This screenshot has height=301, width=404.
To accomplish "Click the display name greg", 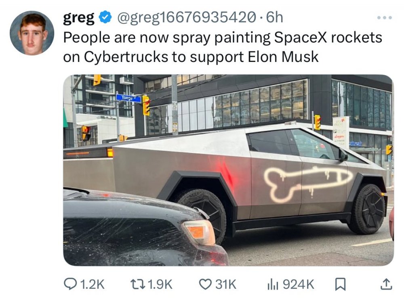I will pos(79,18).
